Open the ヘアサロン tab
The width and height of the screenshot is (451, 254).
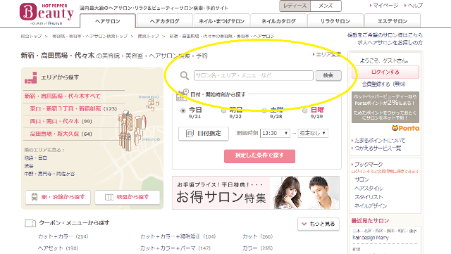coord(108,21)
